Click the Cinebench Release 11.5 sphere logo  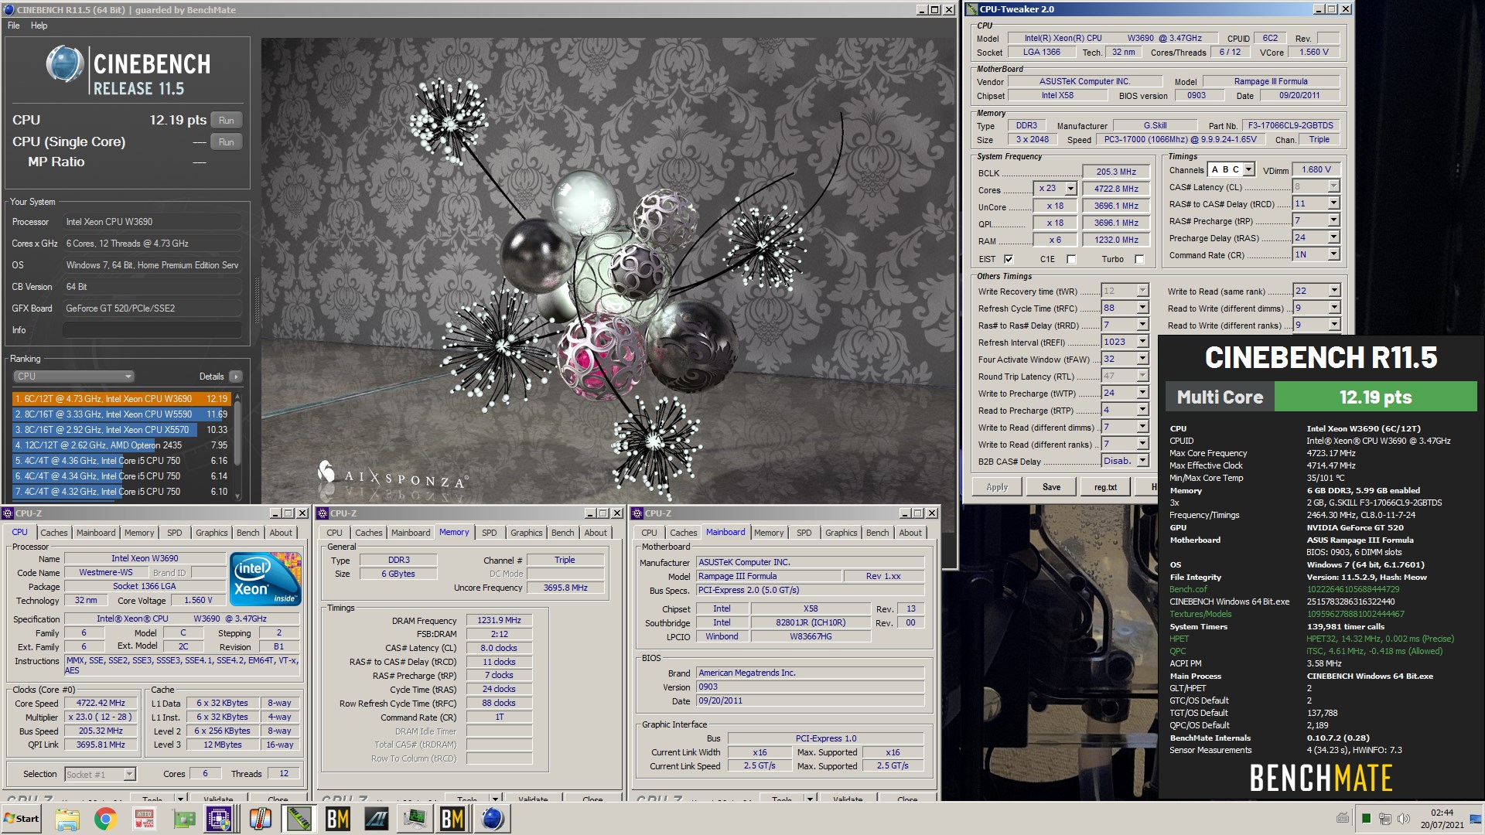pos(65,63)
